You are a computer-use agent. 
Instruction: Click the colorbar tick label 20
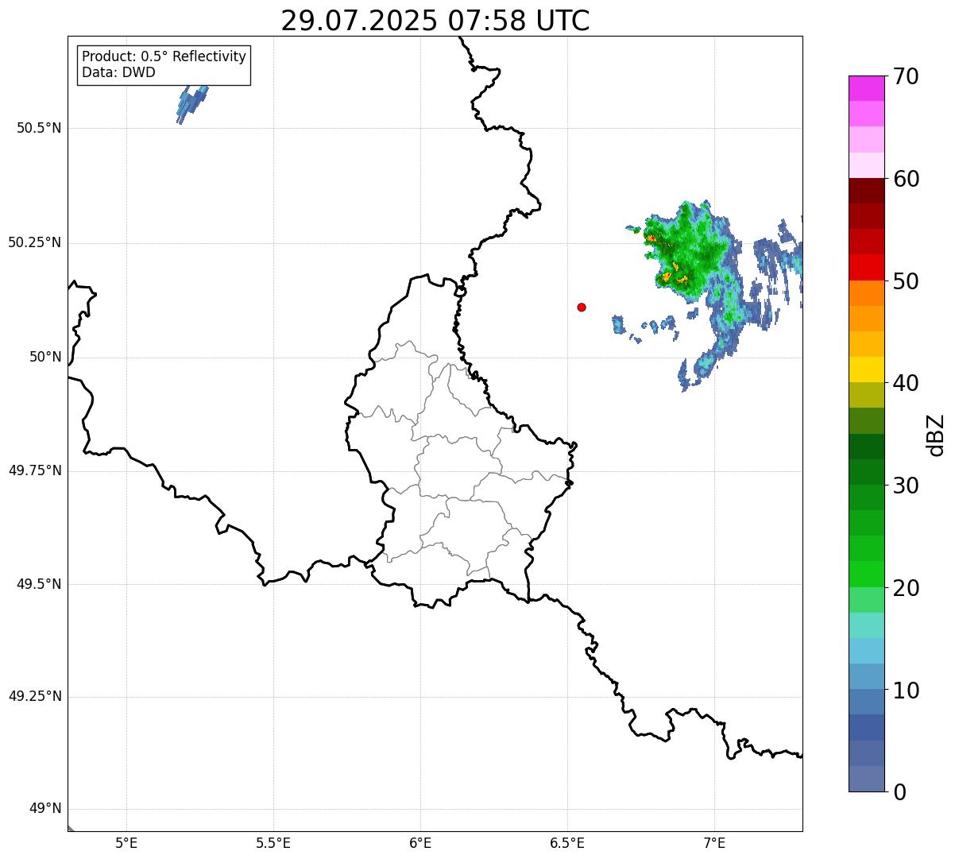tap(906, 588)
